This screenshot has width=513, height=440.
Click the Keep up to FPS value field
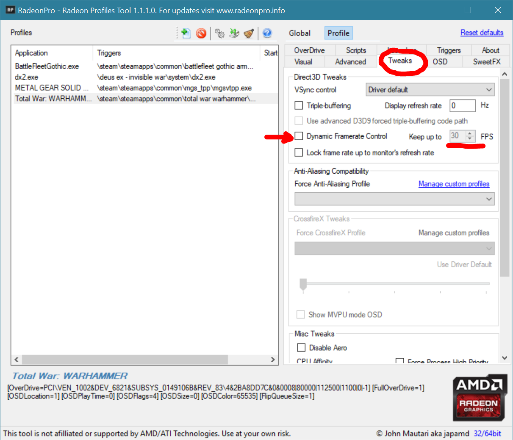[x=458, y=136]
